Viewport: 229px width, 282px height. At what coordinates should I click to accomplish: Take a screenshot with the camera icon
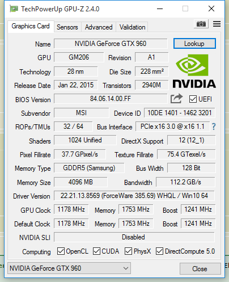point(201,24)
